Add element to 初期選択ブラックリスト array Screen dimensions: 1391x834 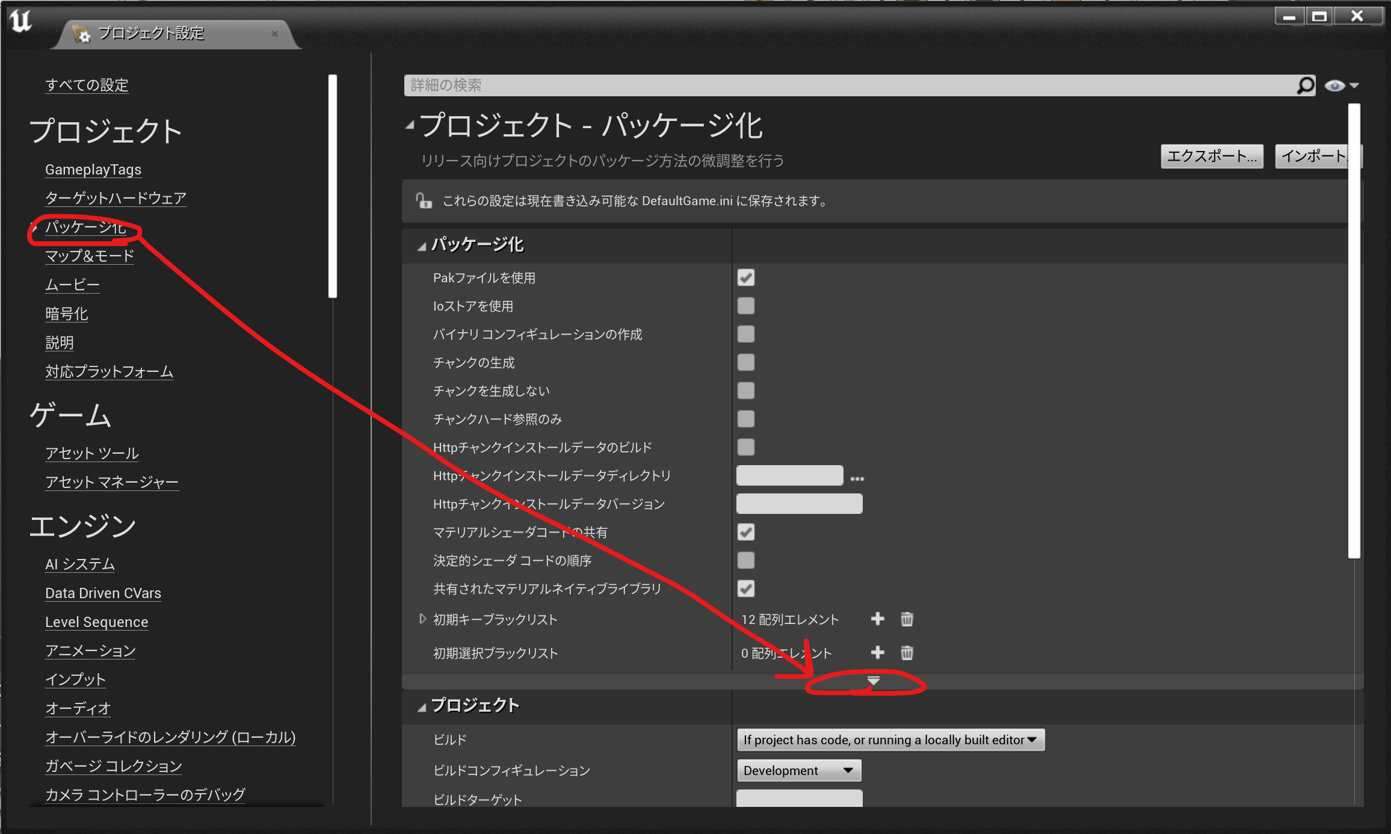pyautogui.click(x=877, y=652)
